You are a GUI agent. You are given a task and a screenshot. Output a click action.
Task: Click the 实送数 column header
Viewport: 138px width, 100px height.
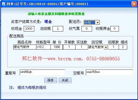(x=82, y=42)
